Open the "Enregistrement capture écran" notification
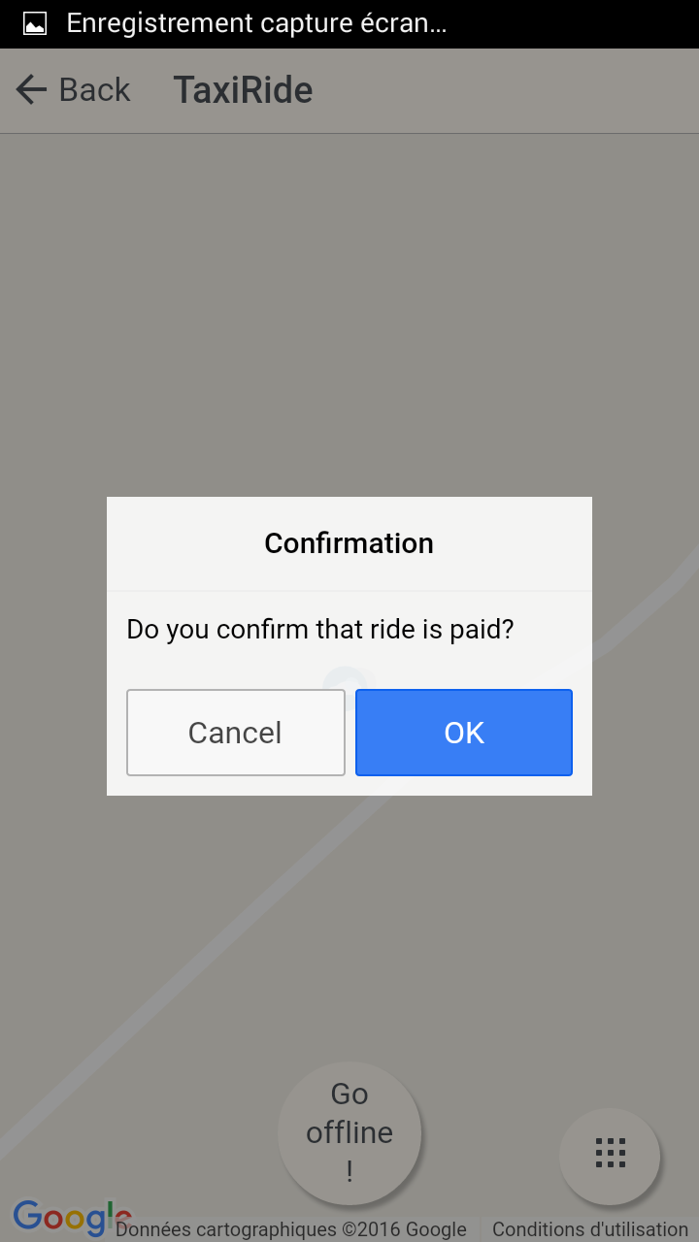Screen dimensions: 699x1242 (256, 24)
